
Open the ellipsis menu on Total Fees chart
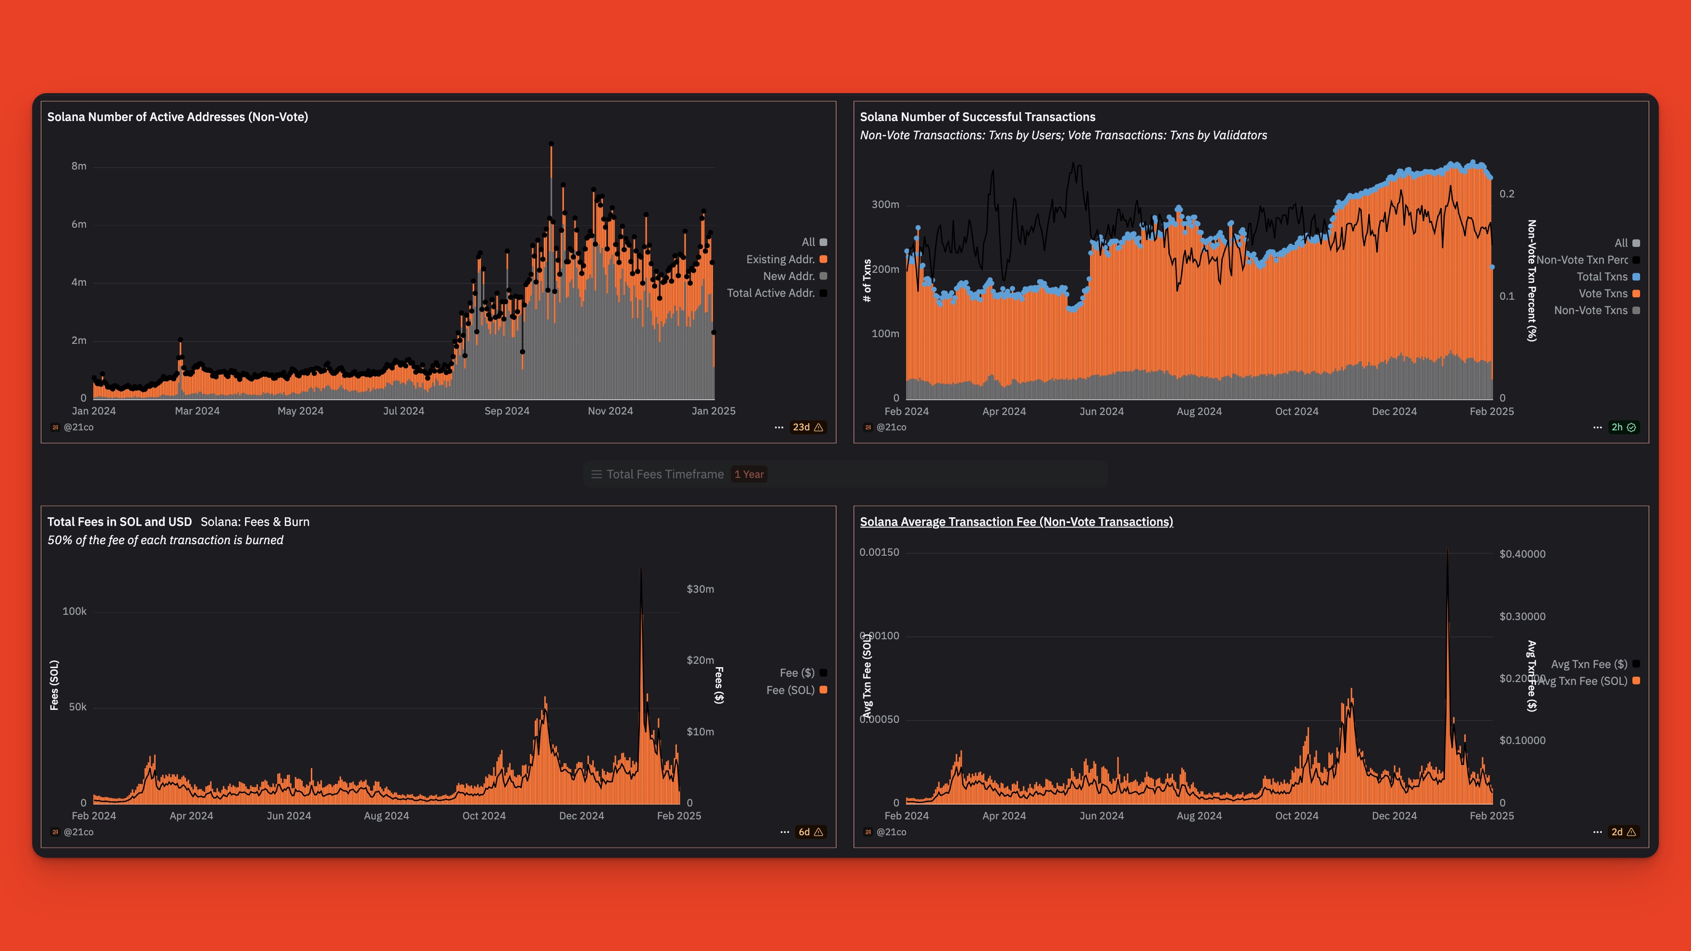[x=785, y=831]
